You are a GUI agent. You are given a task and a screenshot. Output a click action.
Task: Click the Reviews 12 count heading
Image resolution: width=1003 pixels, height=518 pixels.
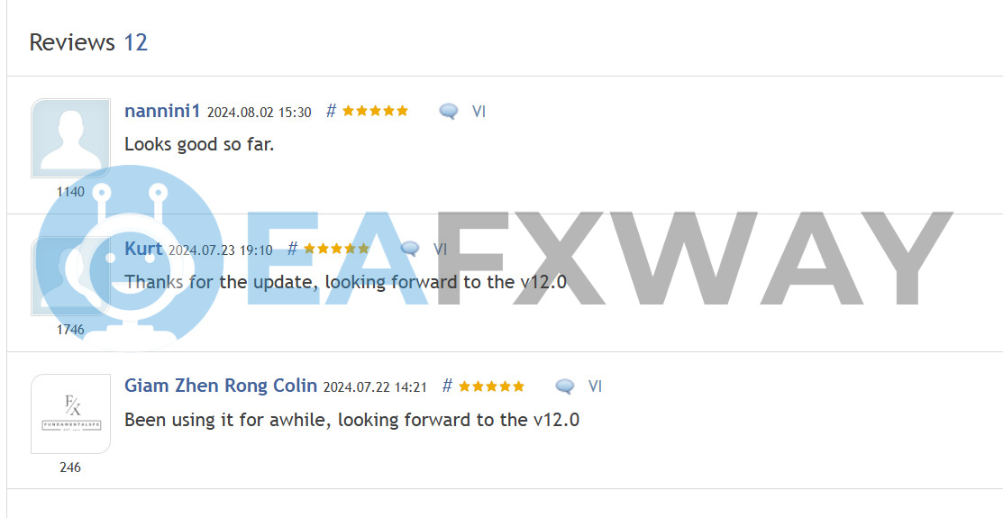(x=89, y=42)
